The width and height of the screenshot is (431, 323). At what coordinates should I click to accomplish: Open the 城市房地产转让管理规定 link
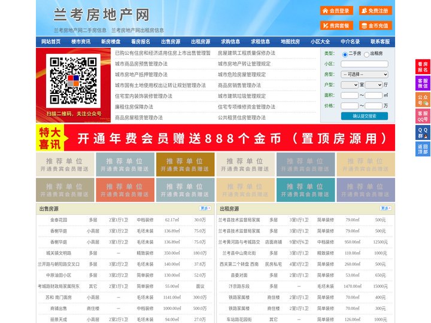click(244, 64)
